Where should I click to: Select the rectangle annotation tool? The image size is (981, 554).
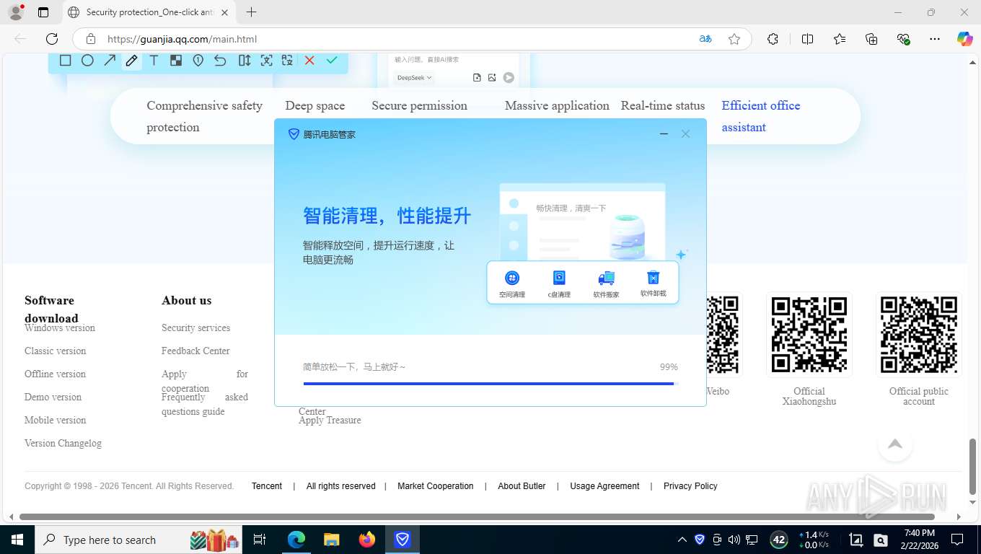[x=65, y=61]
